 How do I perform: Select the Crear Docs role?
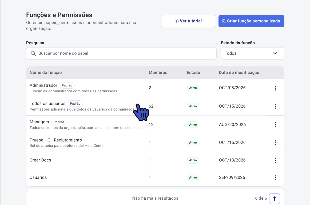40,160
